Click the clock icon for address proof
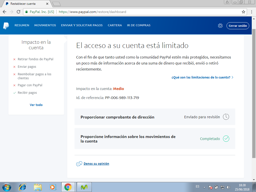 coord(226,117)
